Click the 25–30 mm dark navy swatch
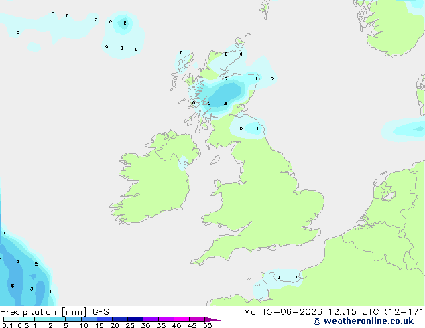Screen dimensions: 425x328 pyautogui.click(x=135, y=319)
